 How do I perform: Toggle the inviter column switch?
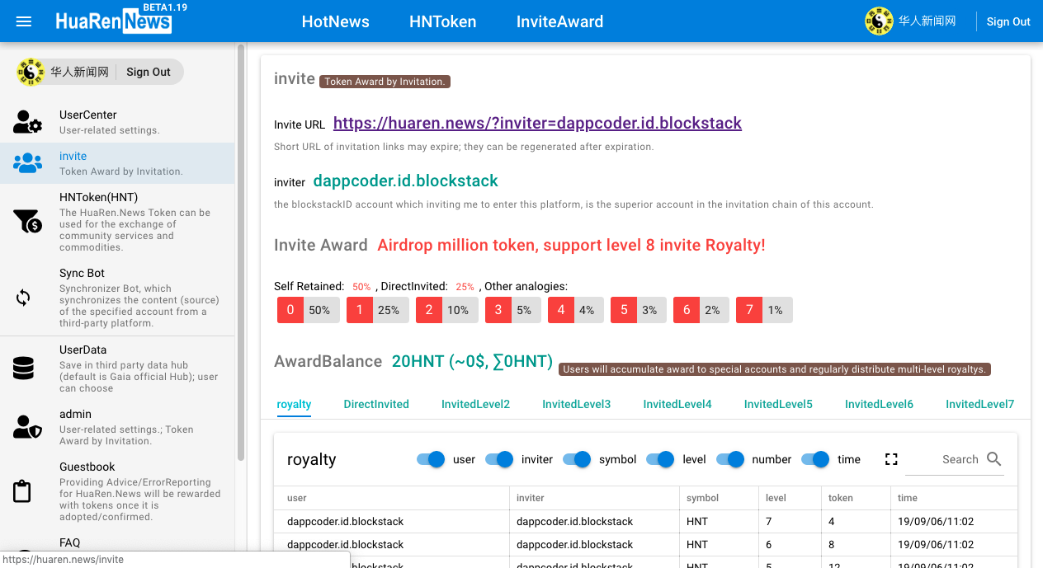coord(499,459)
